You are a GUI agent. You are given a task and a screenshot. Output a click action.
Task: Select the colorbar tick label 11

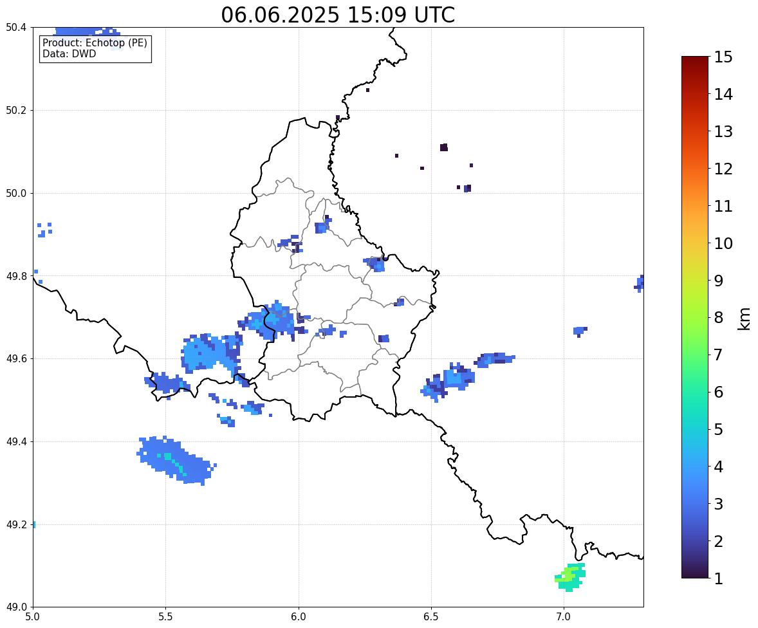coord(723,206)
